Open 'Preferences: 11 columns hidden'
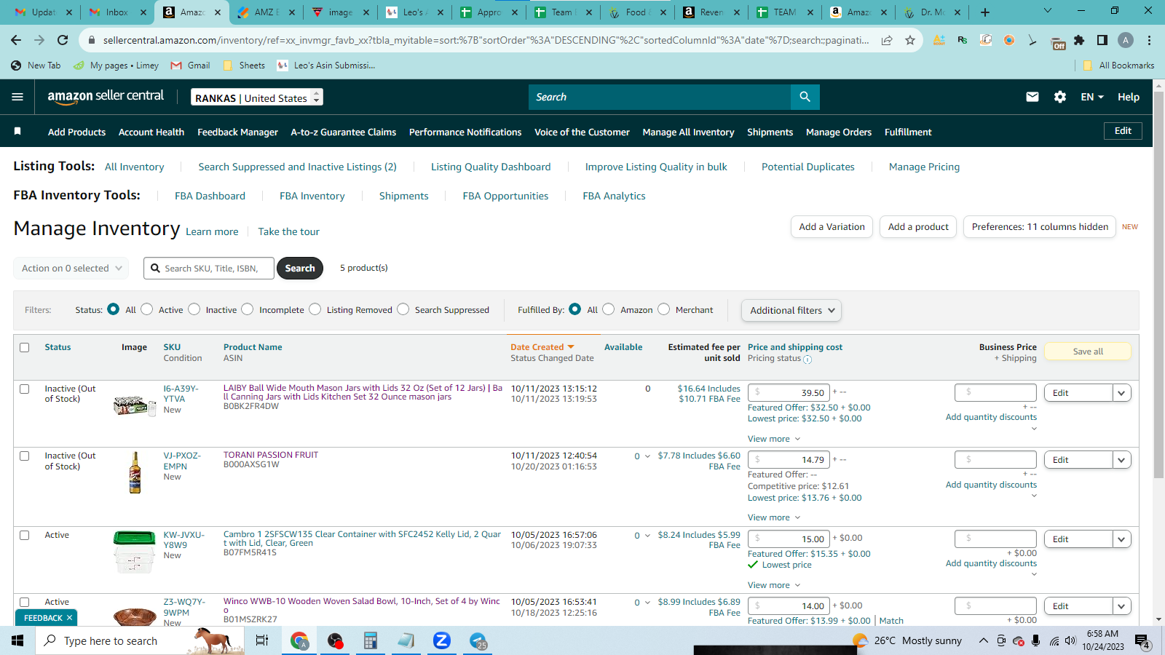Screen dimensions: 1165x655 point(1040,227)
